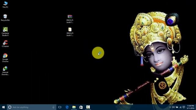Click the Cortana circle icon
This screenshot has width=196, height=110.
pyautogui.click(x=10, y=107)
